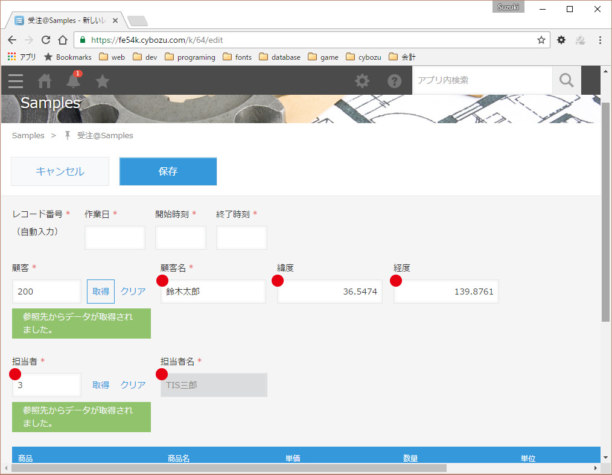Click the 商品名 table column header
This screenshot has width=612, height=475.
pos(179,458)
